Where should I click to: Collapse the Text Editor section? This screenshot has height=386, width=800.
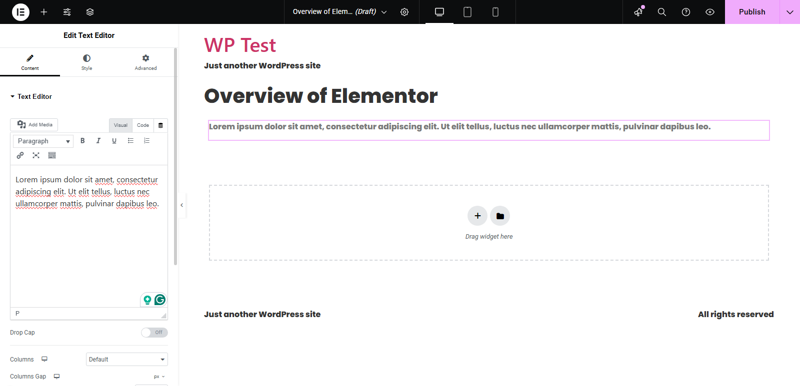[31, 96]
